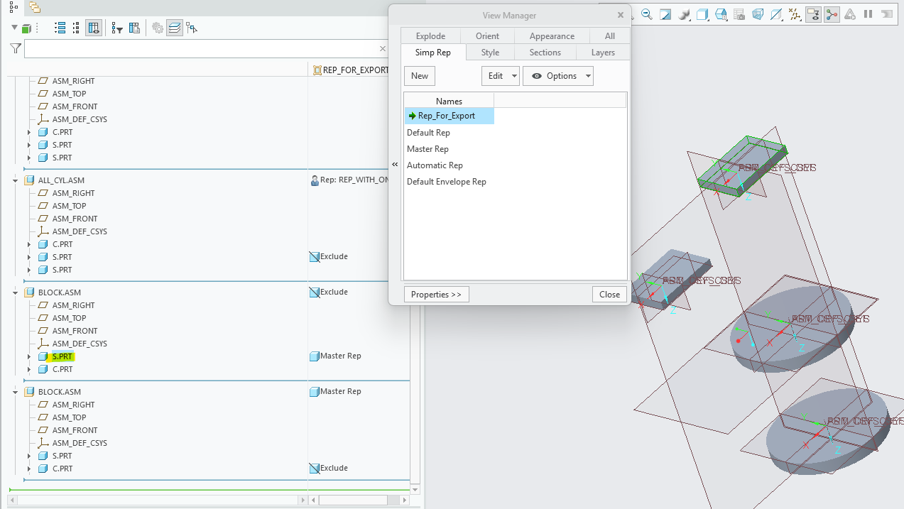904x509 pixels.
Task: Select Default Rep in the Names list
Action: (428, 132)
